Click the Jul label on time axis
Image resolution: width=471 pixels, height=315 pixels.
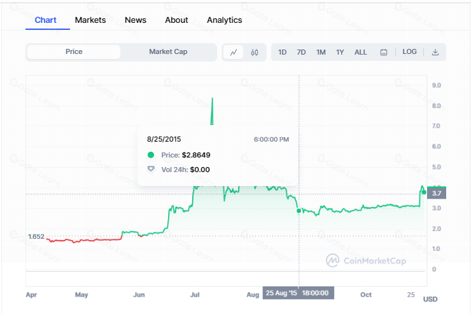(195, 295)
